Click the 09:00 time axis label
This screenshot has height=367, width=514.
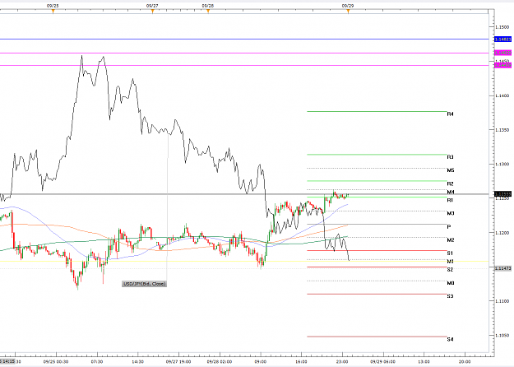pos(260,362)
